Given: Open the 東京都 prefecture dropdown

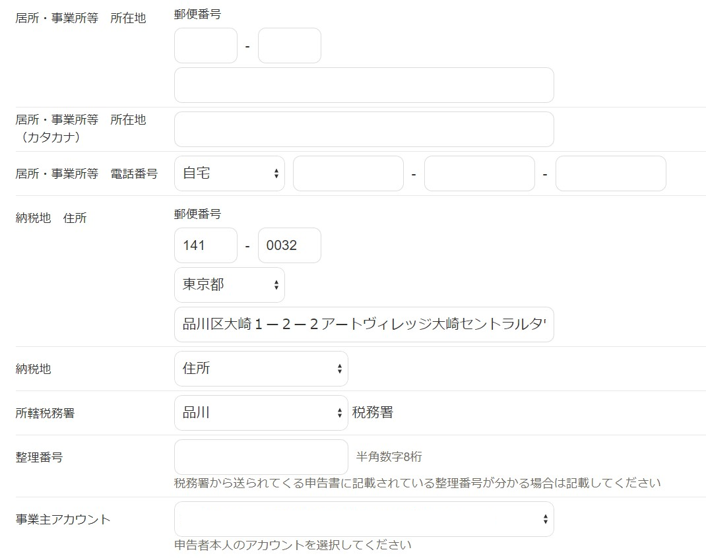Looking at the screenshot, I should (229, 285).
